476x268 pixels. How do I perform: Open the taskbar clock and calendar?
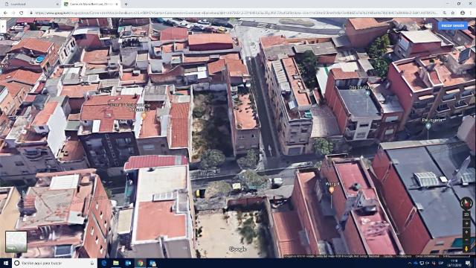pos(454,263)
